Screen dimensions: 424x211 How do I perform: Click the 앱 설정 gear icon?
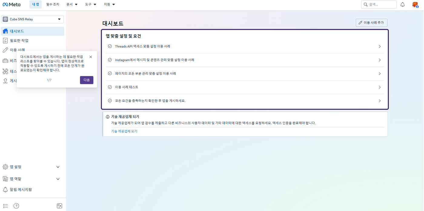(x=5, y=167)
